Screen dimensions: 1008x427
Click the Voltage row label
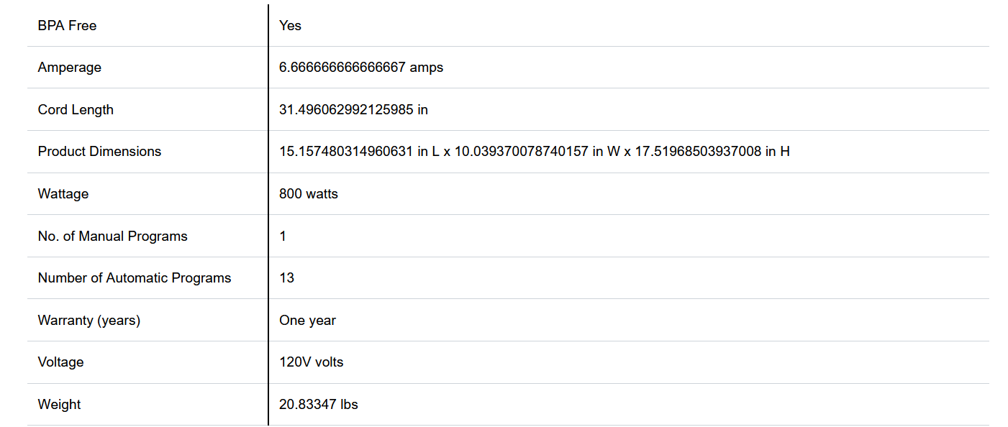60,362
